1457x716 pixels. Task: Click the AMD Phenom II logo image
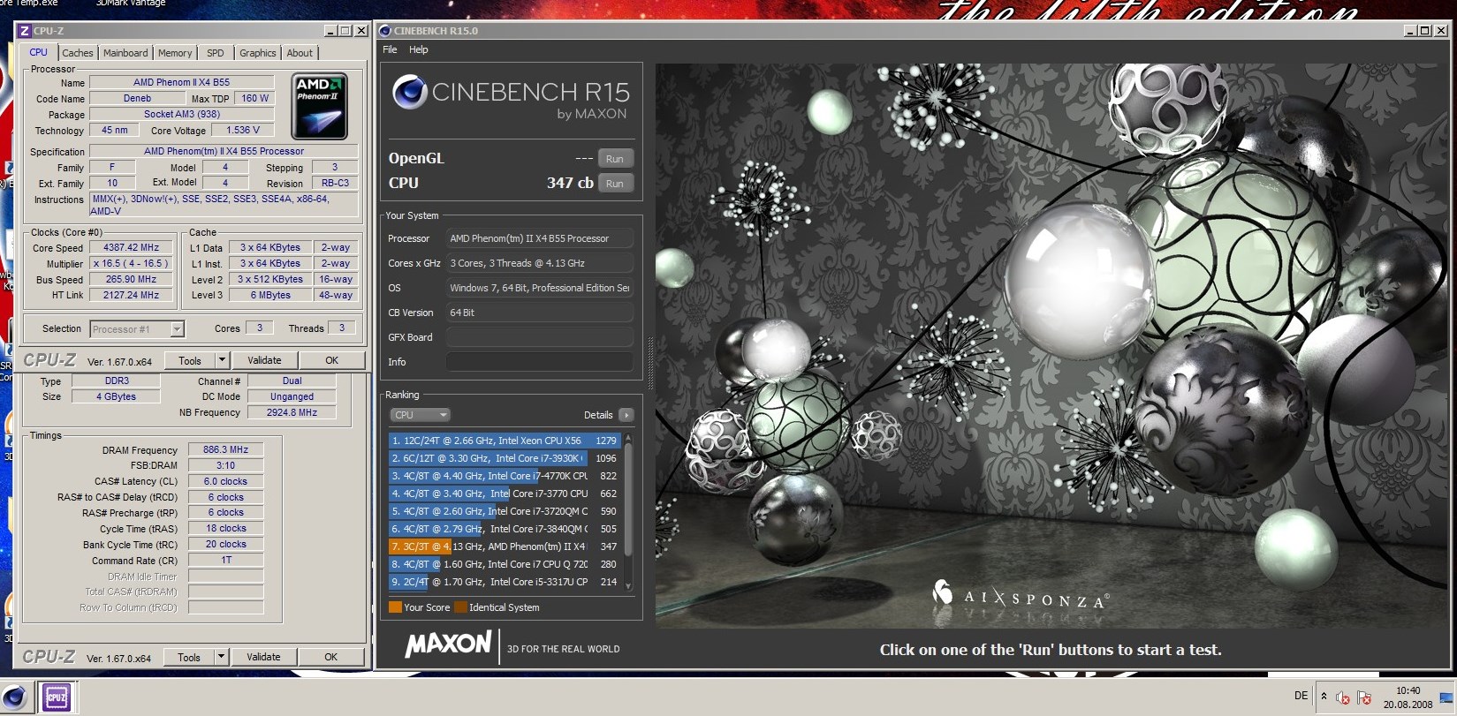point(319,107)
